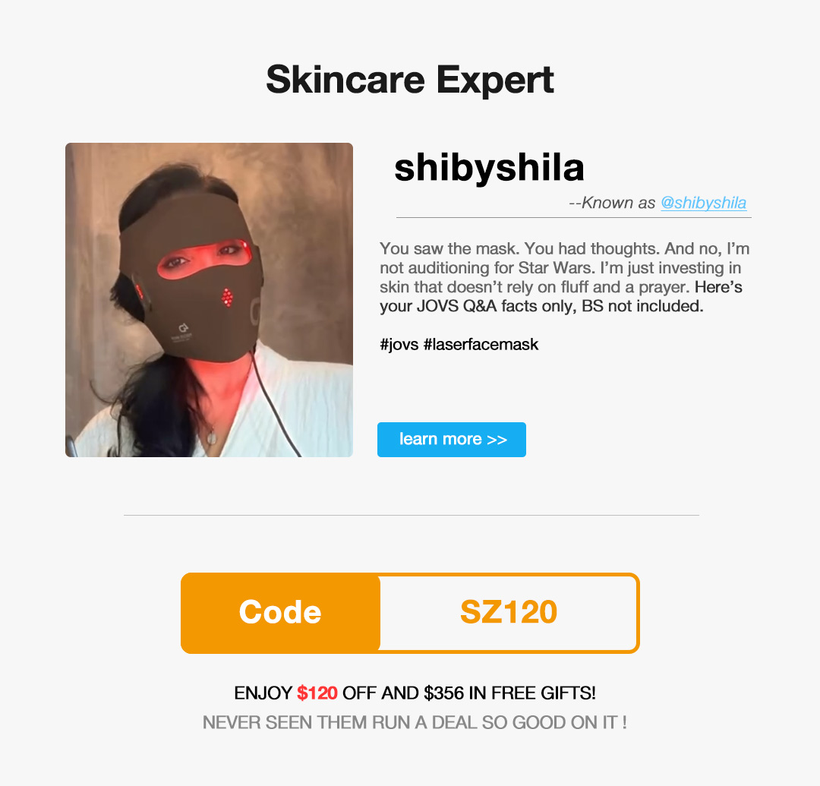Click the JOVS Q&A facts only sentence
The image size is (820, 786).
541,306
